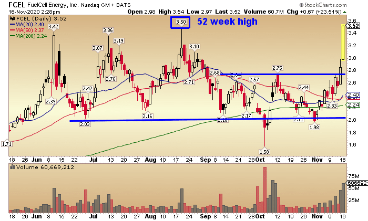The width and height of the screenshot is (368, 221).
Task: Click Jul on the volume chart date axis
Action: click(94, 216)
